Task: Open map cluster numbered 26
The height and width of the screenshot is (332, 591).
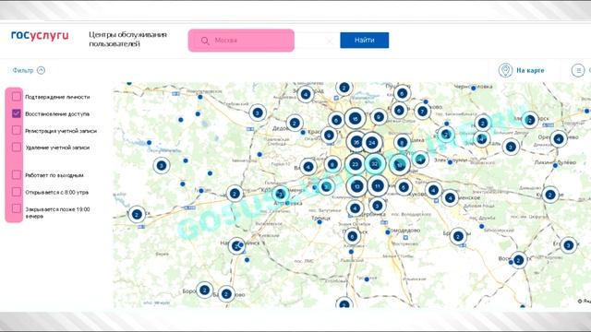Action: (x=356, y=142)
